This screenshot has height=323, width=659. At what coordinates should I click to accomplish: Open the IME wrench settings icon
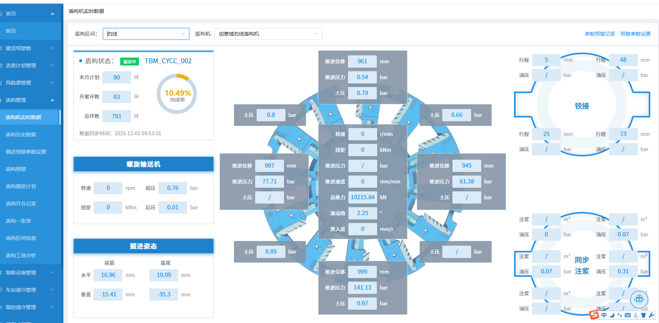pyautogui.click(x=651, y=315)
